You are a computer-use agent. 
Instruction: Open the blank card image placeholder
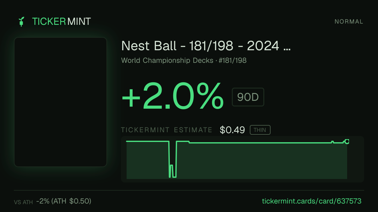[x=60, y=102]
